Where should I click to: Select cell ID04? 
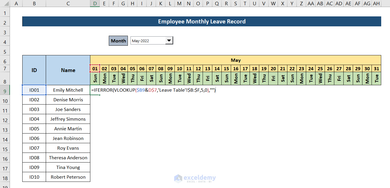coord(34,119)
